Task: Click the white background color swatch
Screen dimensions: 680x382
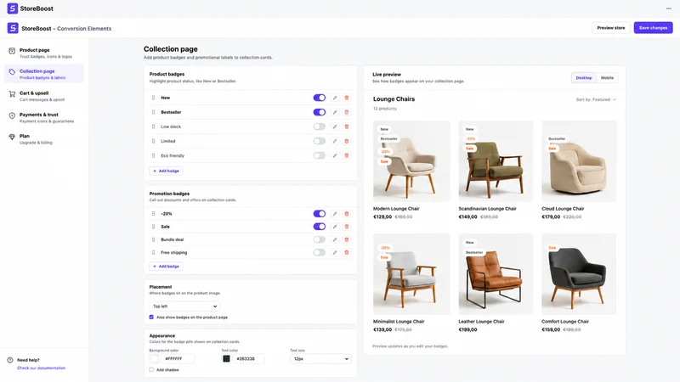Action: coord(154,358)
